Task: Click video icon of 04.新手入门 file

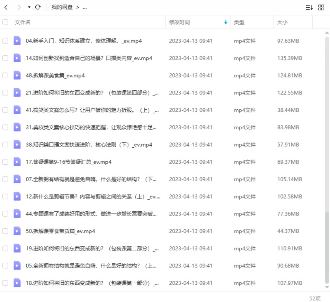Action: coord(17,40)
